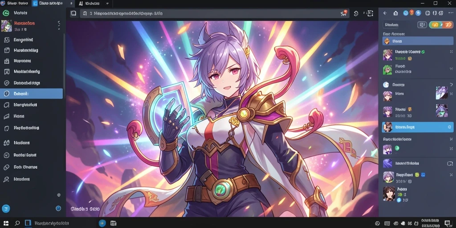
Task: Click the large blue round button at sidebar bottom
Action: (x=6, y=208)
